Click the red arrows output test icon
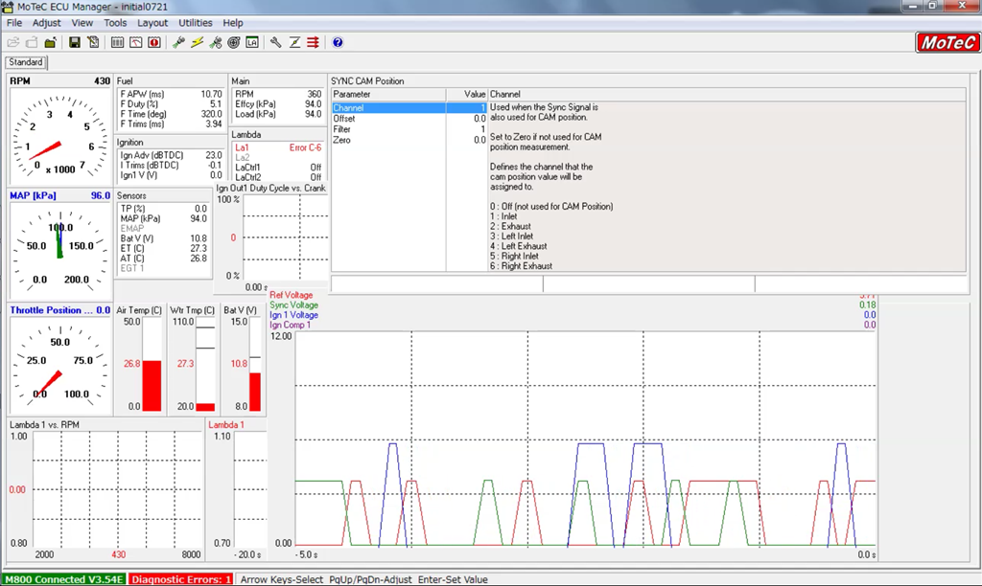Viewport: 982px width, 586px height. point(313,42)
